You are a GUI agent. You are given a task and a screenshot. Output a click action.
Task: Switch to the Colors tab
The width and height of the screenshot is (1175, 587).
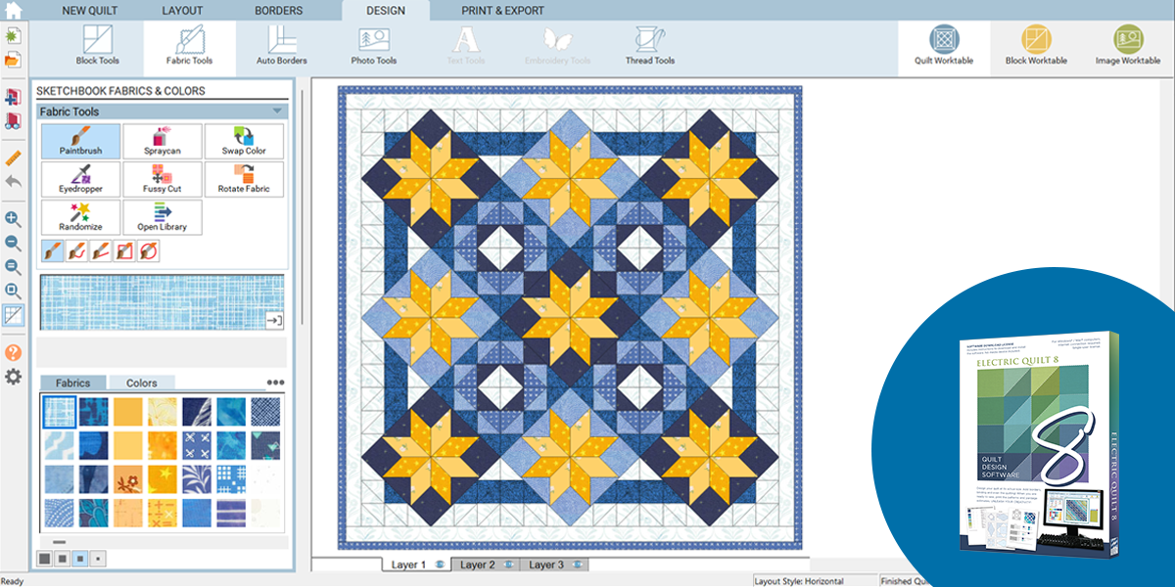pos(143,383)
